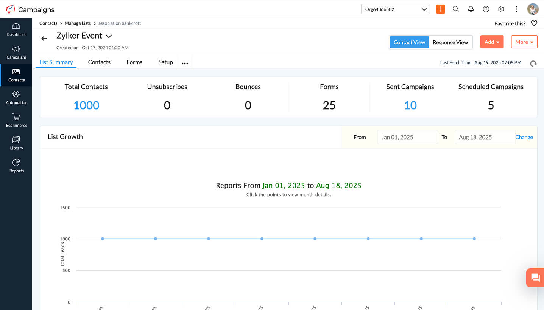Expand the Org64366582 organization dropdown

(x=395, y=9)
